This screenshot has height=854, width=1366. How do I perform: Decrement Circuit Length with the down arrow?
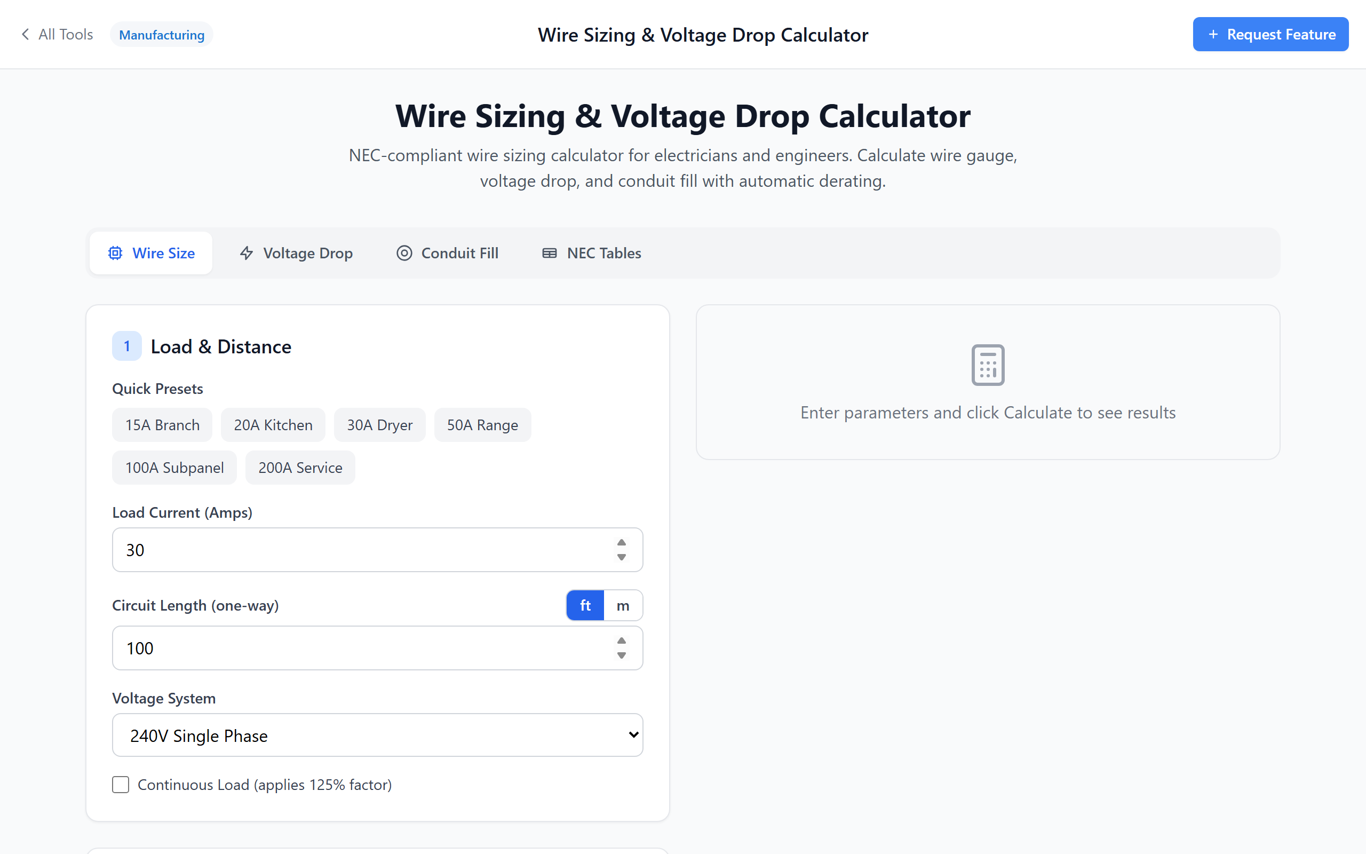[621, 655]
